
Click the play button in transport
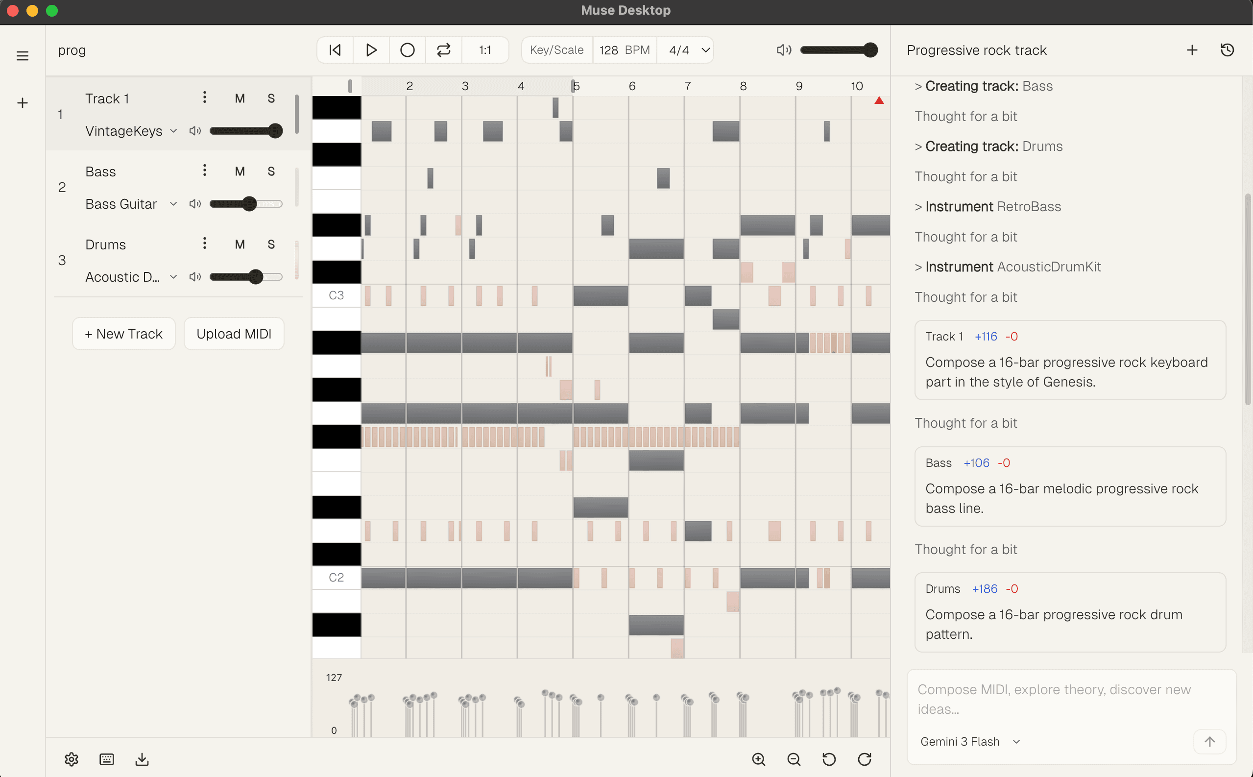click(x=371, y=50)
